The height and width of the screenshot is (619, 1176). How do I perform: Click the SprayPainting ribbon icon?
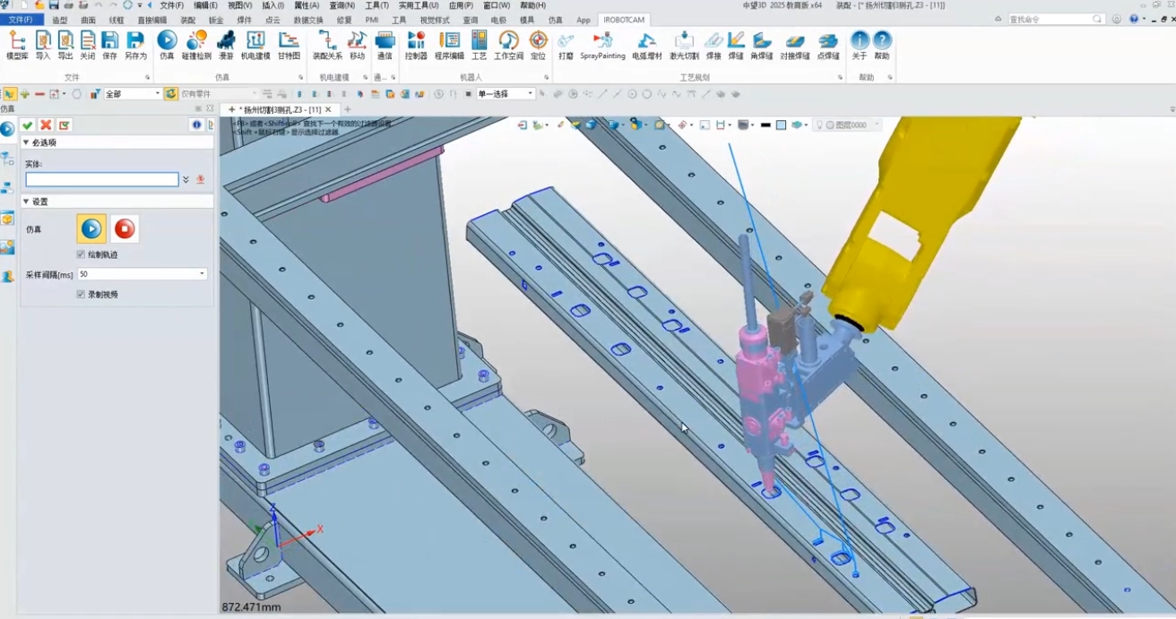click(x=602, y=45)
